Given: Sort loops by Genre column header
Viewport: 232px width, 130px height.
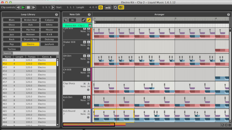Looking at the screenshot, I should coord(47,57).
